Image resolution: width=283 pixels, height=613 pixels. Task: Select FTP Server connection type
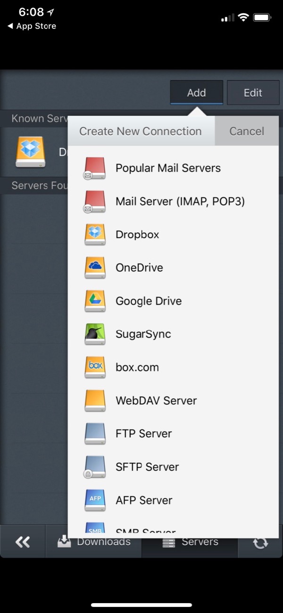(x=173, y=434)
